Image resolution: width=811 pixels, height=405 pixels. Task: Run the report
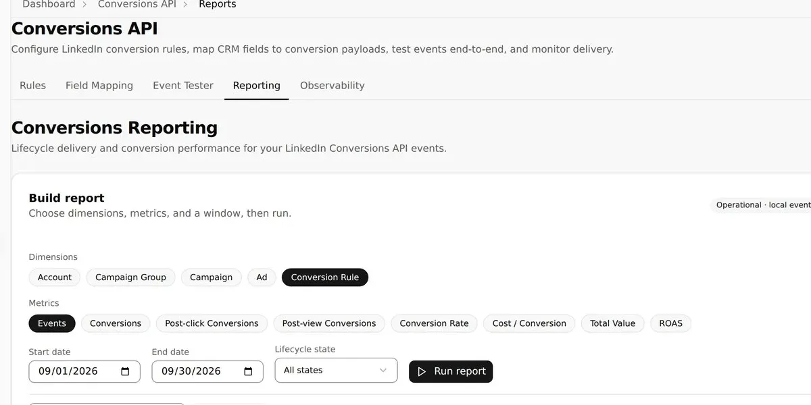[451, 371]
